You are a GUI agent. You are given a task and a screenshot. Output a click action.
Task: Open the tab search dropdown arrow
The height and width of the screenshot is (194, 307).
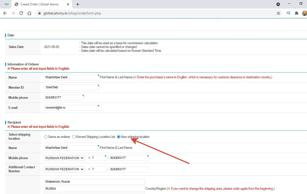[x=278, y=4]
